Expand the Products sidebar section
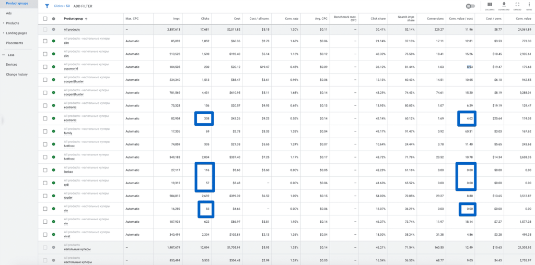The width and height of the screenshot is (535, 265). coord(13,23)
